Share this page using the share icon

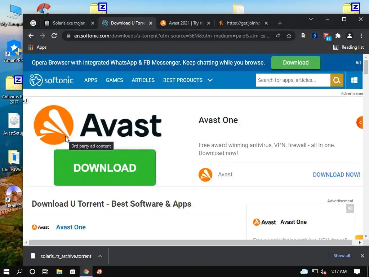[x=277, y=36]
